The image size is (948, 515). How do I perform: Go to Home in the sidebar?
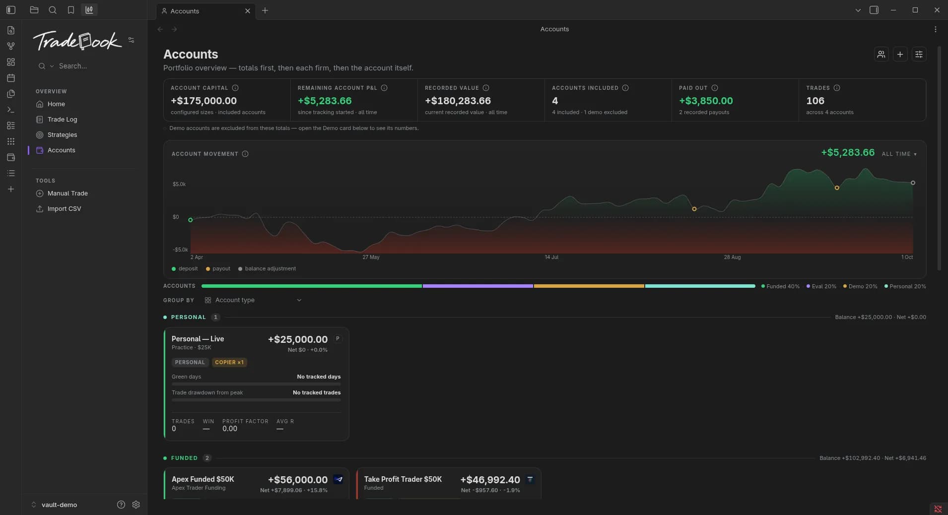point(56,104)
